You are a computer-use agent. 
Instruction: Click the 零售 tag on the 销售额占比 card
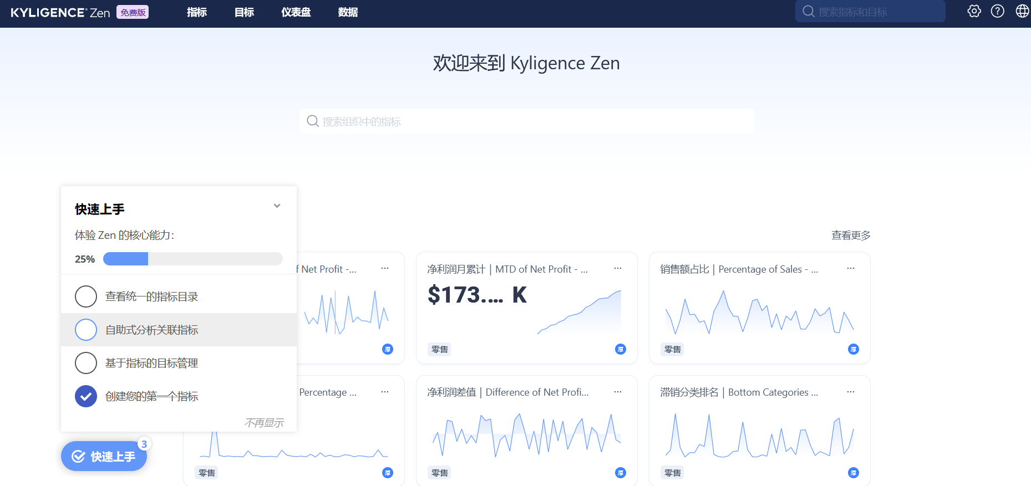click(x=673, y=349)
